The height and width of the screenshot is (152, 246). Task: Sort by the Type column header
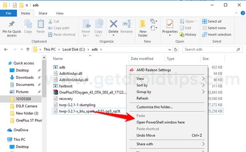[170, 58]
